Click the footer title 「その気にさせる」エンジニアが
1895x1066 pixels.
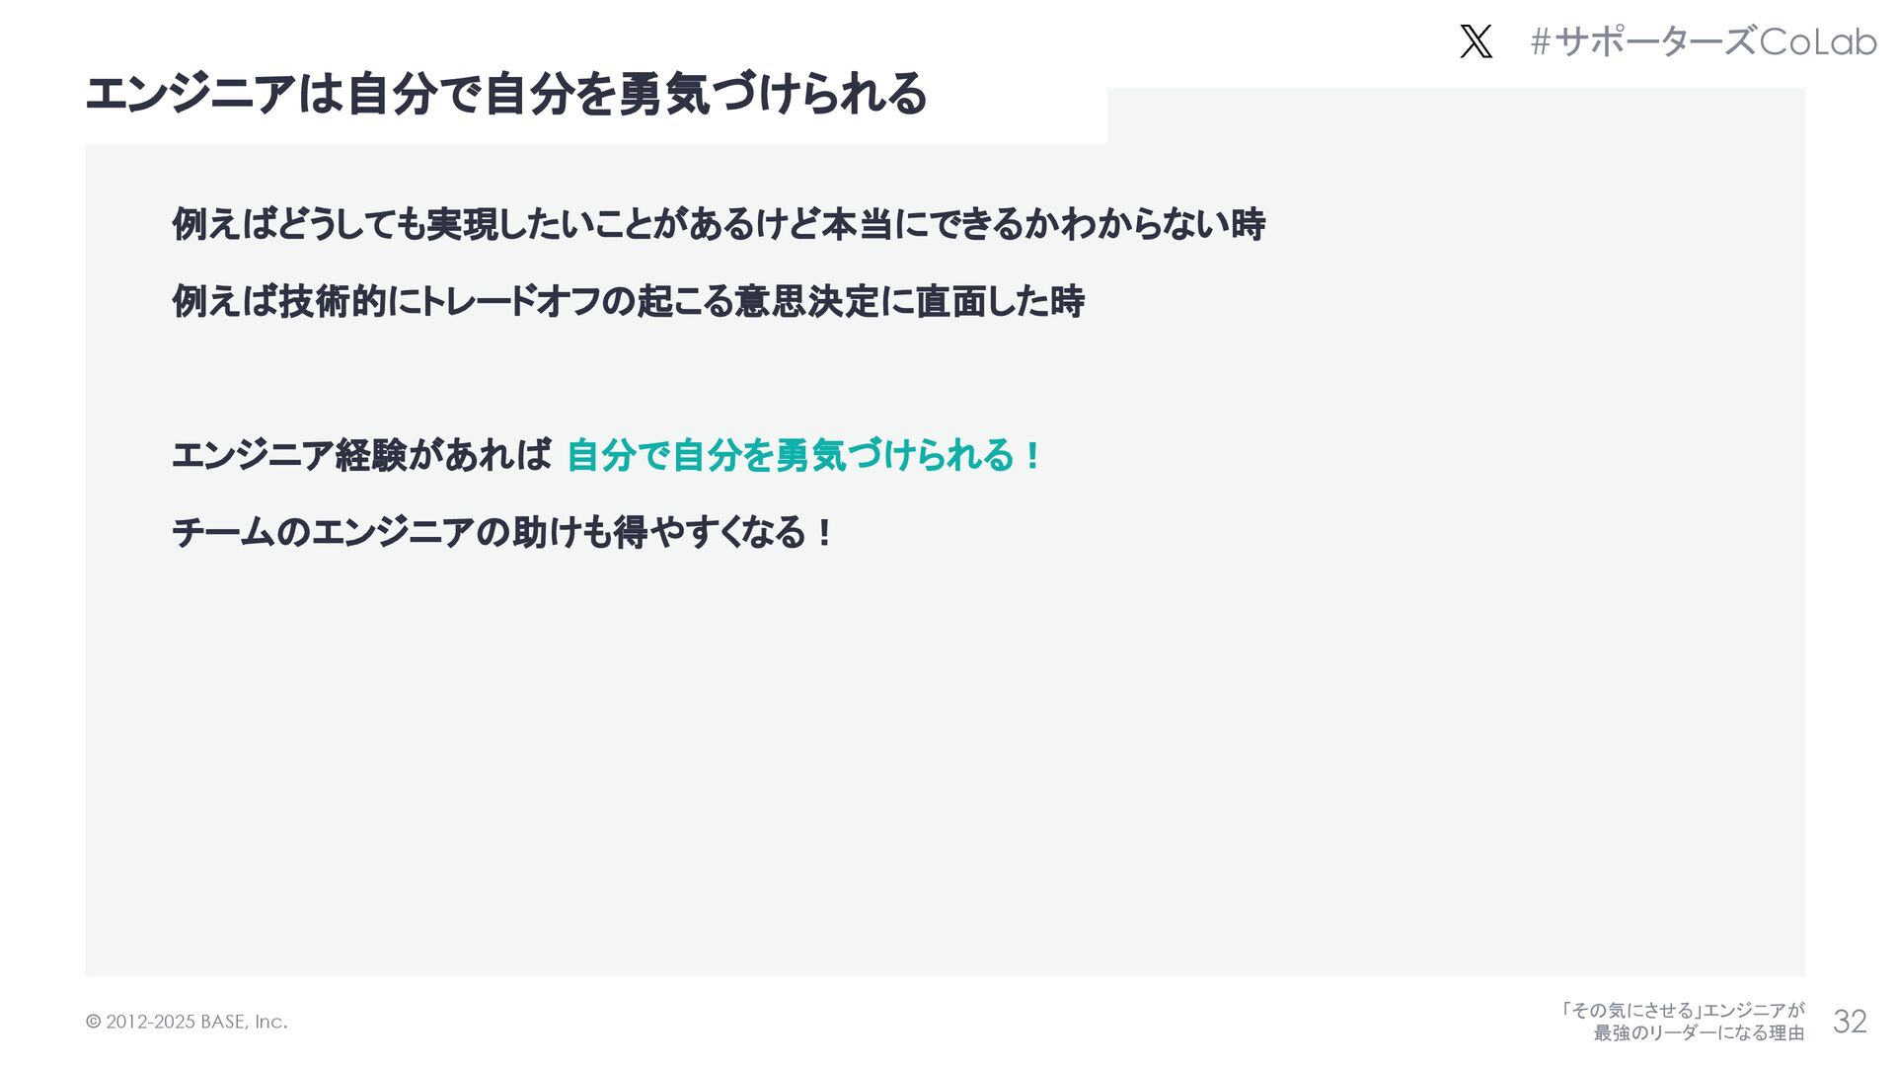pyautogui.click(x=1682, y=1010)
